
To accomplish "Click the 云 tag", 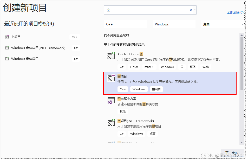I will [x=182, y=67].
